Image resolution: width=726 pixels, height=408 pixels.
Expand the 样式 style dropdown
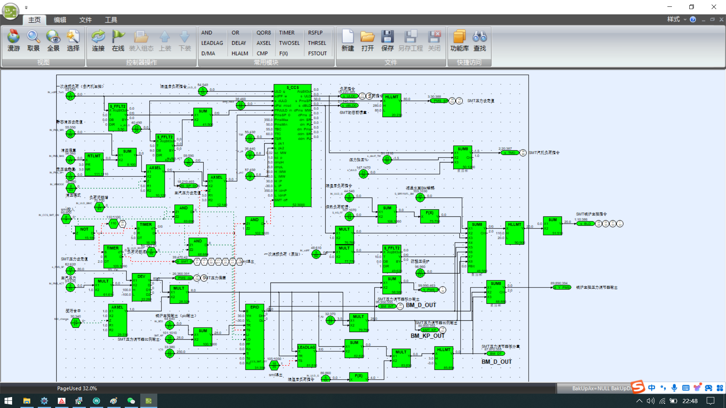676,19
